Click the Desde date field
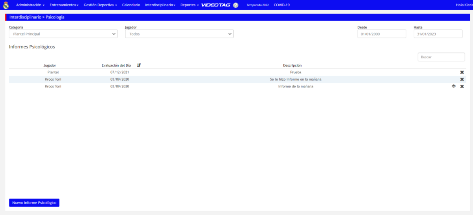Viewport: 473px width, 215px height. click(382, 34)
